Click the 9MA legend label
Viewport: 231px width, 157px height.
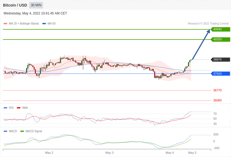click(25, 108)
